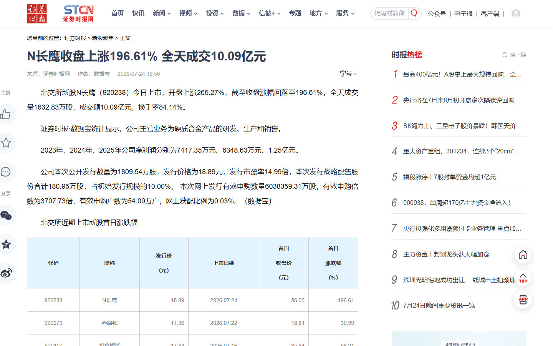Expand the 新闻 menu
This screenshot has height=346, width=553.
(x=162, y=13)
